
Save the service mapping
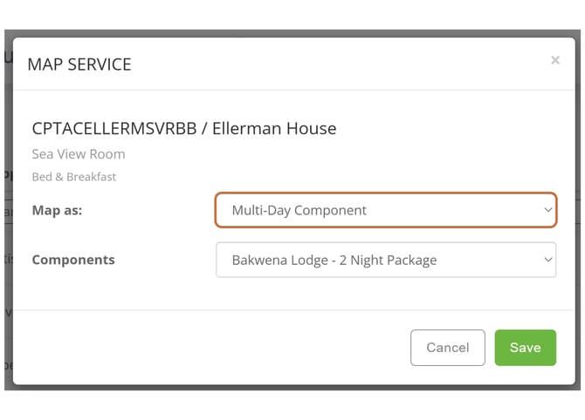pyautogui.click(x=525, y=347)
